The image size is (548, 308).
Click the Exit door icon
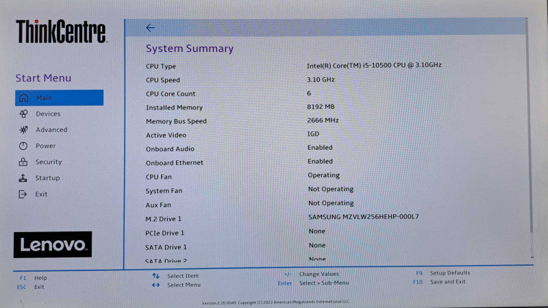point(23,194)
